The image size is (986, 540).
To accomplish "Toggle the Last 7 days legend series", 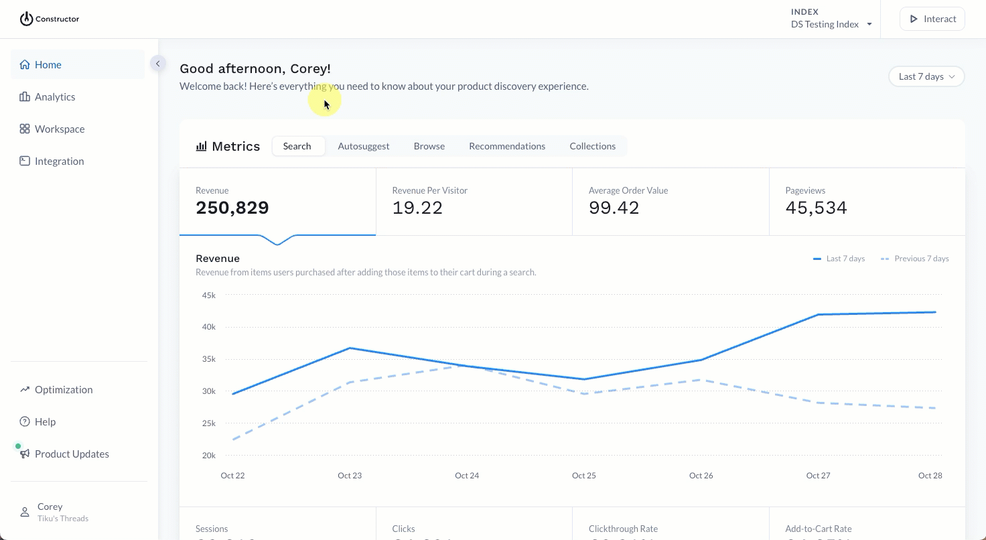I will (x=839, y=259).
